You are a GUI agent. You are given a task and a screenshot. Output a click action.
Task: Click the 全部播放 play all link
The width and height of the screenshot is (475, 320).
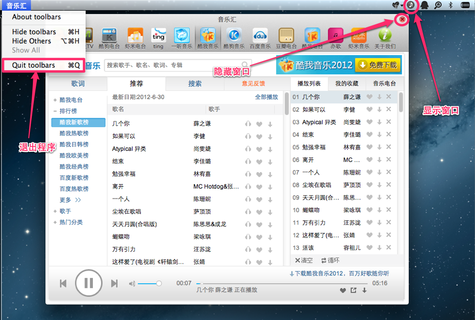pos(266,97)
